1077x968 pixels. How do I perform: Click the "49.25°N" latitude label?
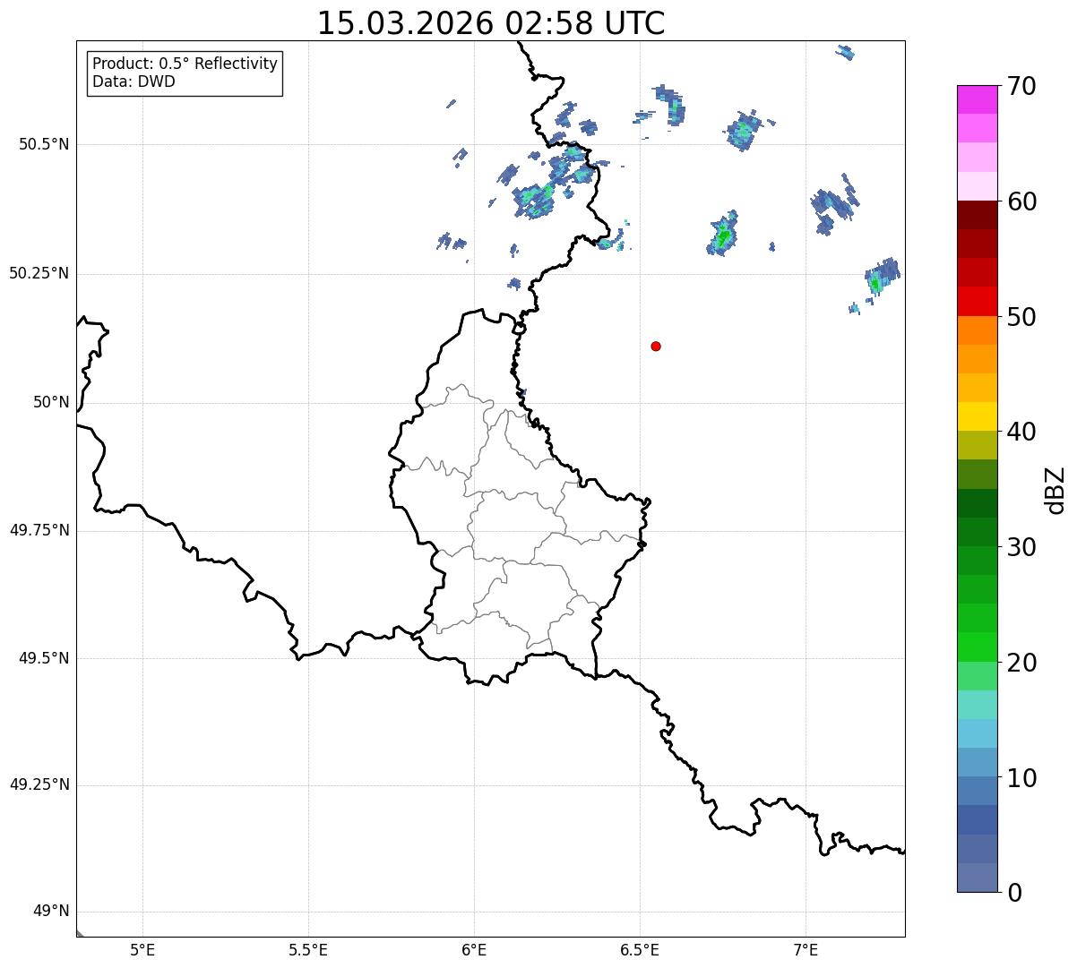coord(39,785)
